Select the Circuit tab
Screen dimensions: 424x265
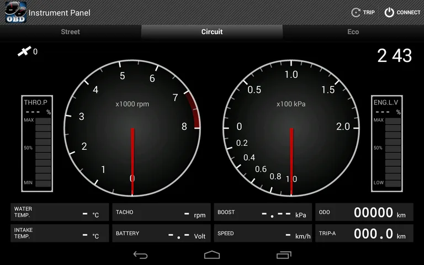(212, 32)
